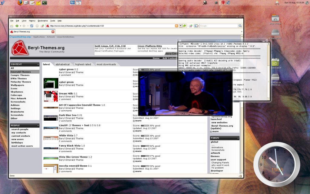Open the cyber green theme thumbnail

pos(51,83)
